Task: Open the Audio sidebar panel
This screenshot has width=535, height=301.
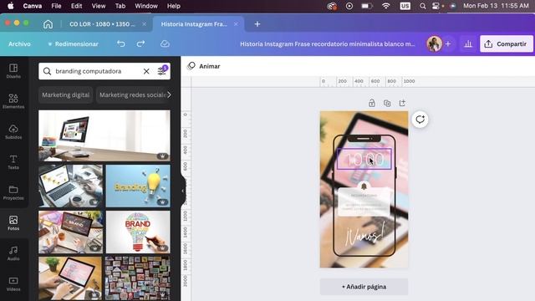Action: point(13,253)
